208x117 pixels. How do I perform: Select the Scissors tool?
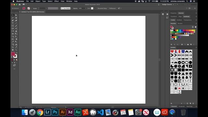pyautogui.click(x=16, y=29)
